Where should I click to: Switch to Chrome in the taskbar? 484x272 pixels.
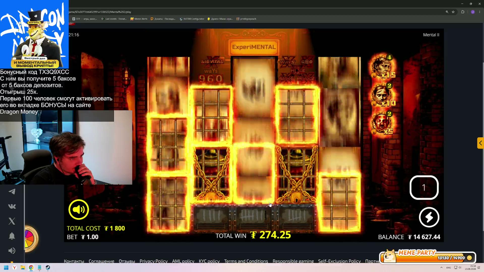coord(31,267)
